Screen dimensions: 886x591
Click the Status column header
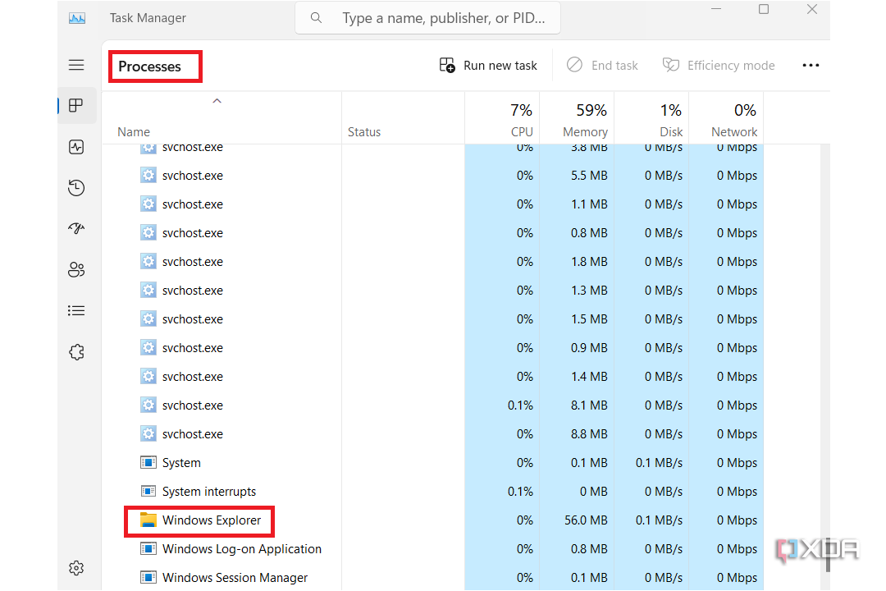click(x=364, y=132)
